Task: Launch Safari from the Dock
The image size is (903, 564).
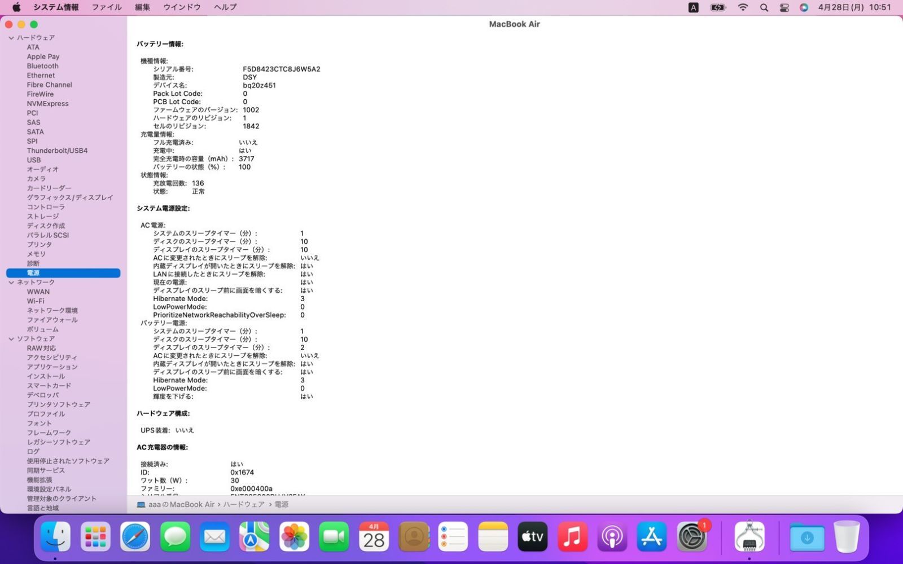Action: tap(135, 536)
